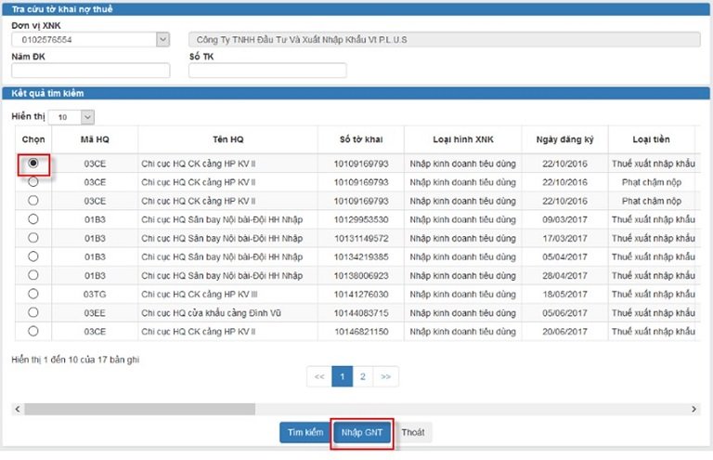The image size is (713, 460).
Task: Choose the row with declaration 10144083715
Action: coord(34,312)
